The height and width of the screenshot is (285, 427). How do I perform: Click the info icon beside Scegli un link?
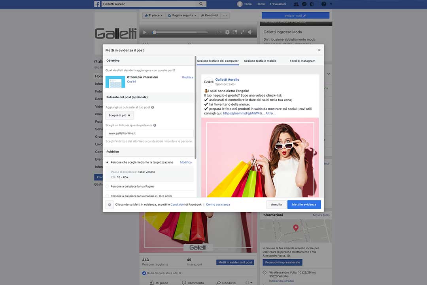pyautogui.click(x=155, y=125)
